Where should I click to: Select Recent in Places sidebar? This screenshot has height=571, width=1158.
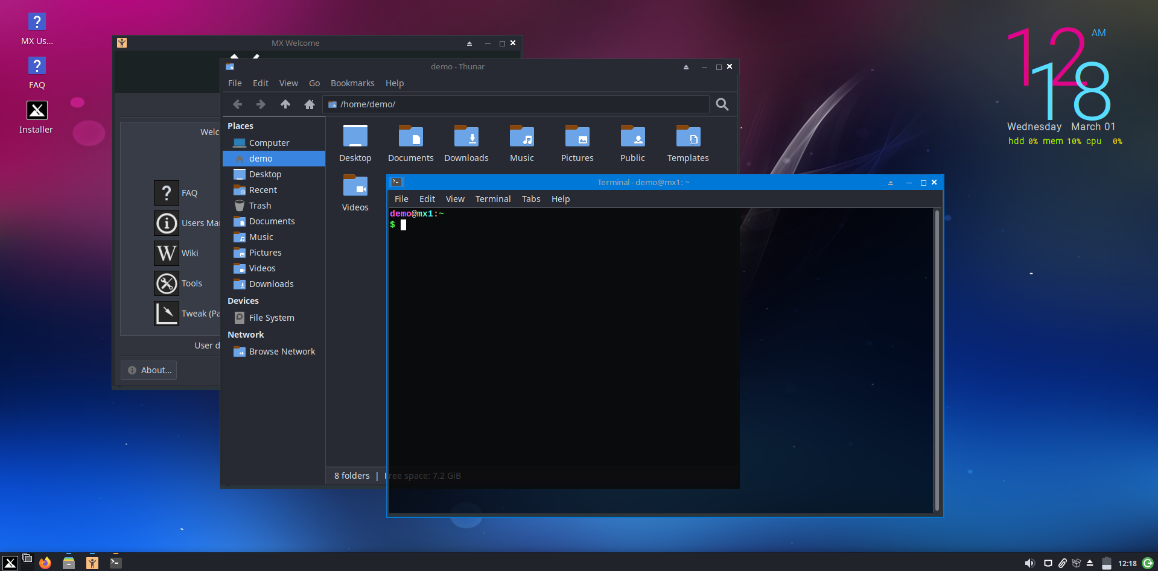274,190
